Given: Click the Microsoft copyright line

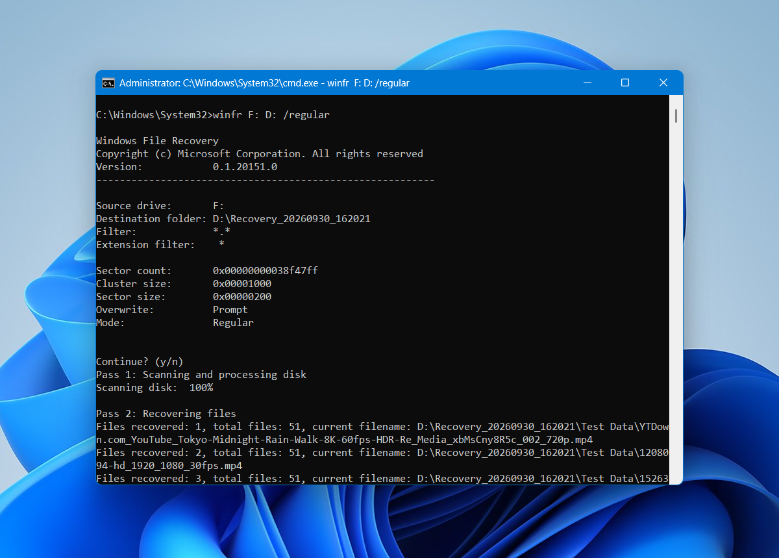Looking at the screenshot, I should 260,154.
